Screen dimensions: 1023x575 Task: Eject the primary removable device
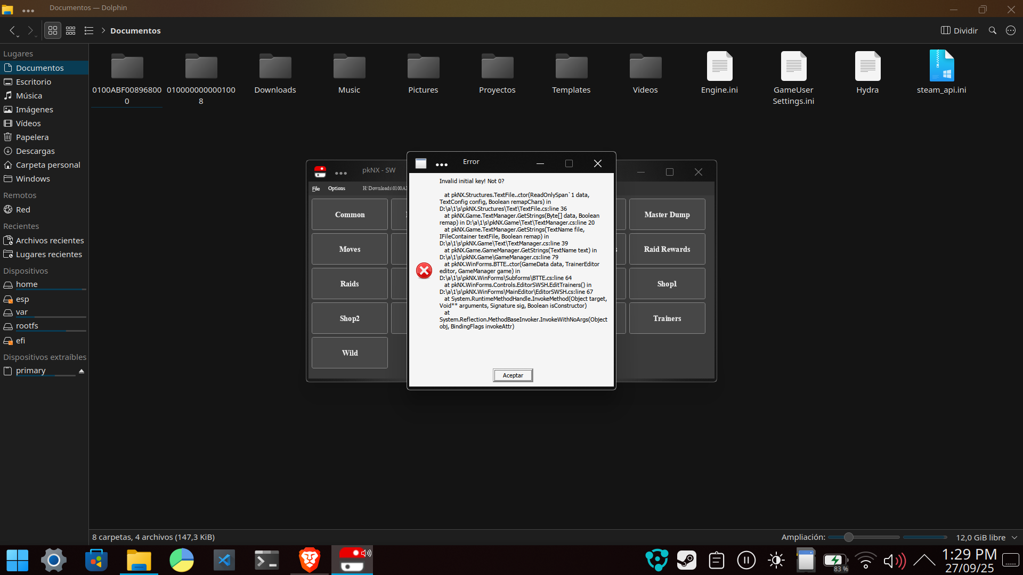pyautogui.click(x=82, y=371)
